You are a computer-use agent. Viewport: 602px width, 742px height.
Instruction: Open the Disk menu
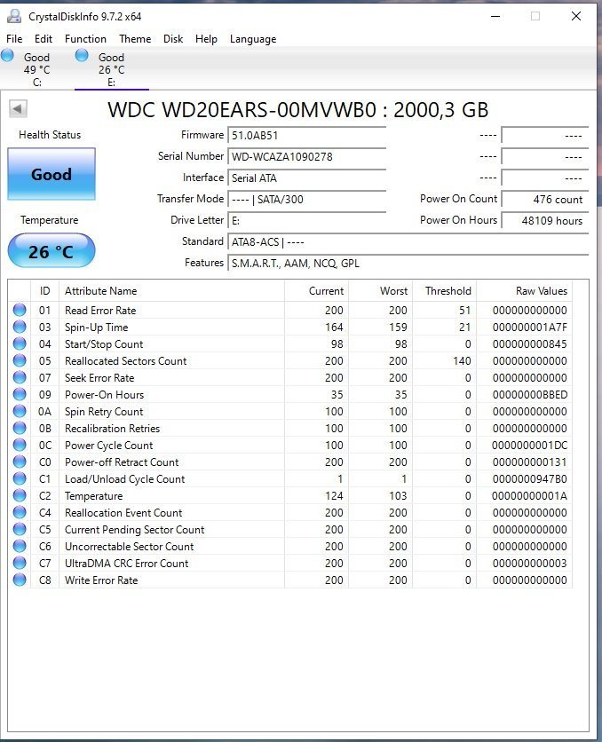pos(173,39)
